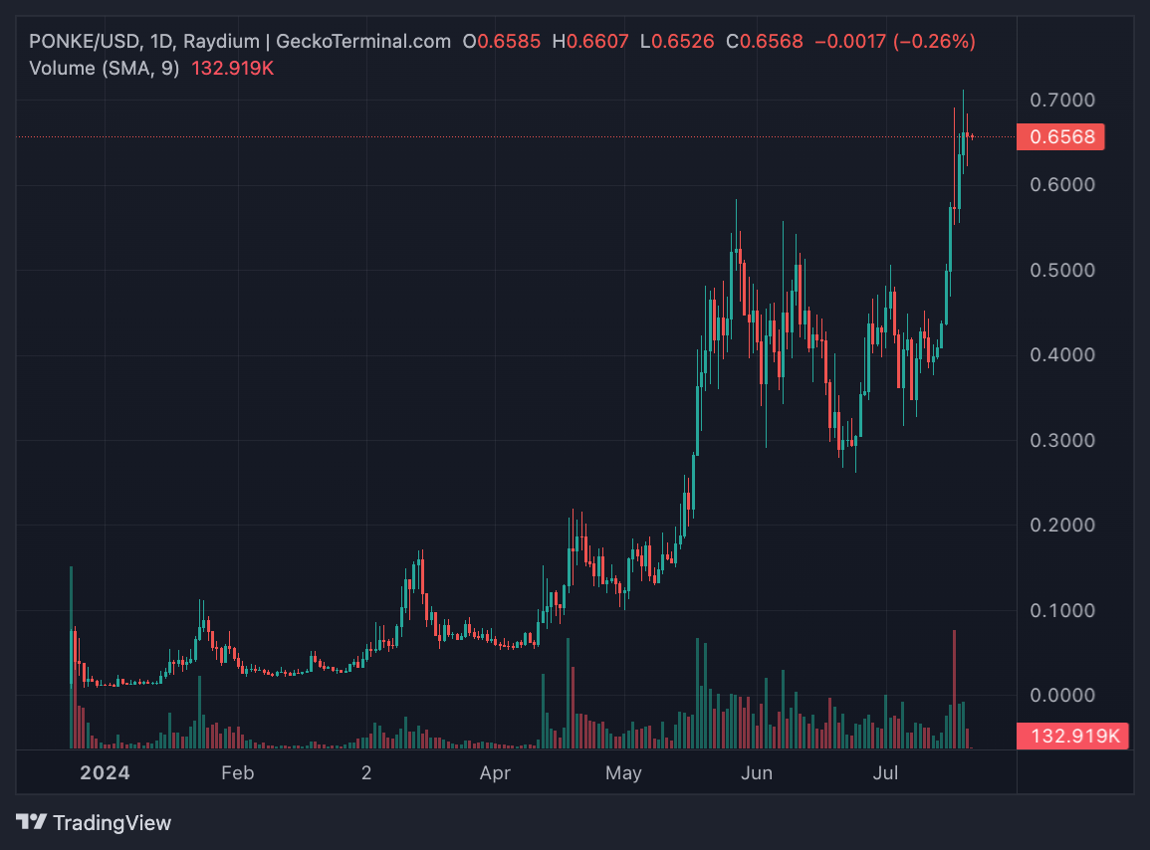Click the 0.4000 price axis label
Screen dimensions: 1150x850
pos(1062,355)
